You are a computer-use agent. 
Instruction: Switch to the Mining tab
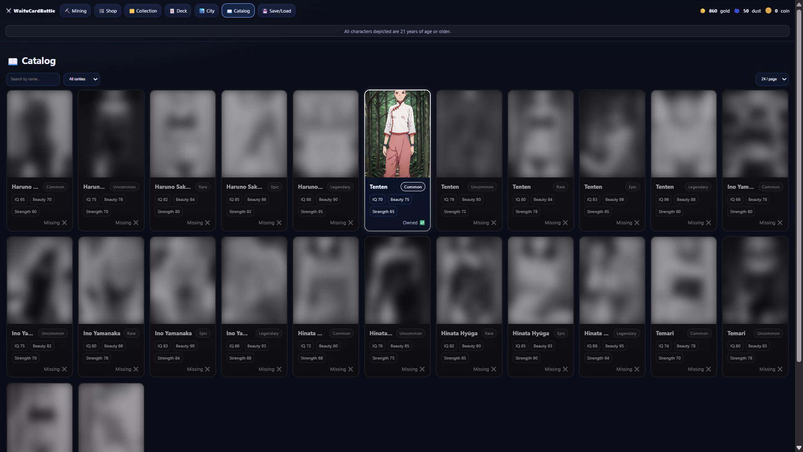(76, 11)
